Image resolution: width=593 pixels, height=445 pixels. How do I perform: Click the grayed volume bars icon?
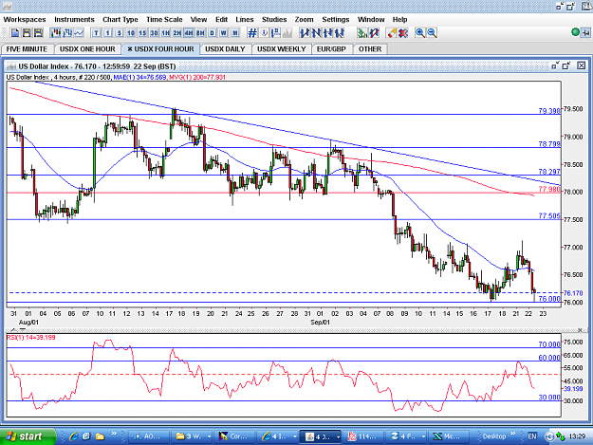point(287,33)
